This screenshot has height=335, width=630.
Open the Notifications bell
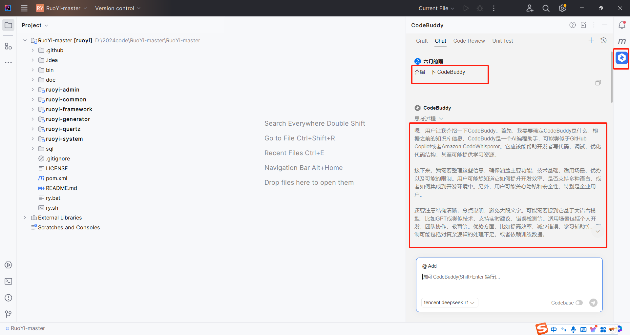tap(622, 25)
